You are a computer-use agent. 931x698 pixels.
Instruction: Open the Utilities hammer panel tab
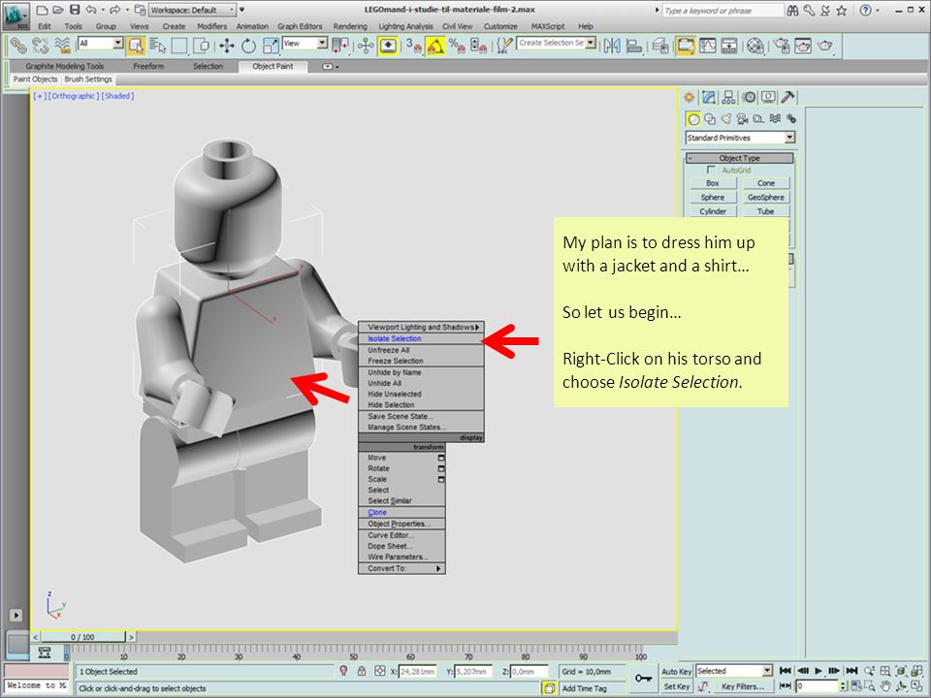pos(787,97)
